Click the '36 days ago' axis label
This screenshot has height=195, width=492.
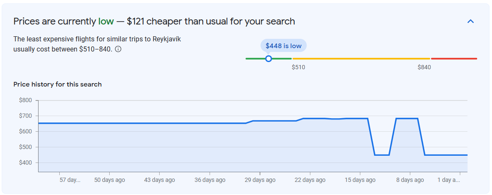[x=210, y=180]
